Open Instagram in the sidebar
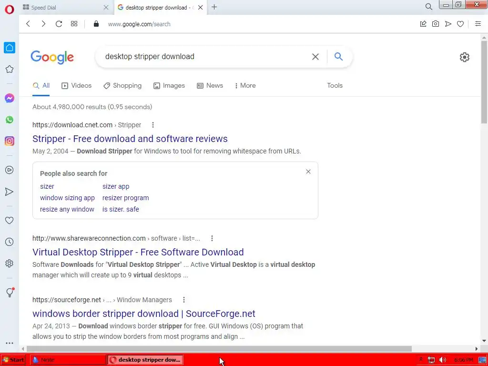The height and width of the screenshot is (366, 488). [10, 141]
